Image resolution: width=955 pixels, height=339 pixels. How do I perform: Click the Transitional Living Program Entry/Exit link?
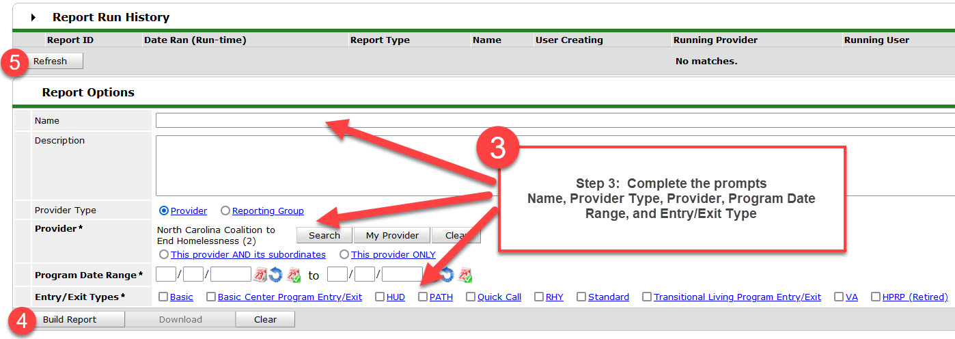[737, 297]
